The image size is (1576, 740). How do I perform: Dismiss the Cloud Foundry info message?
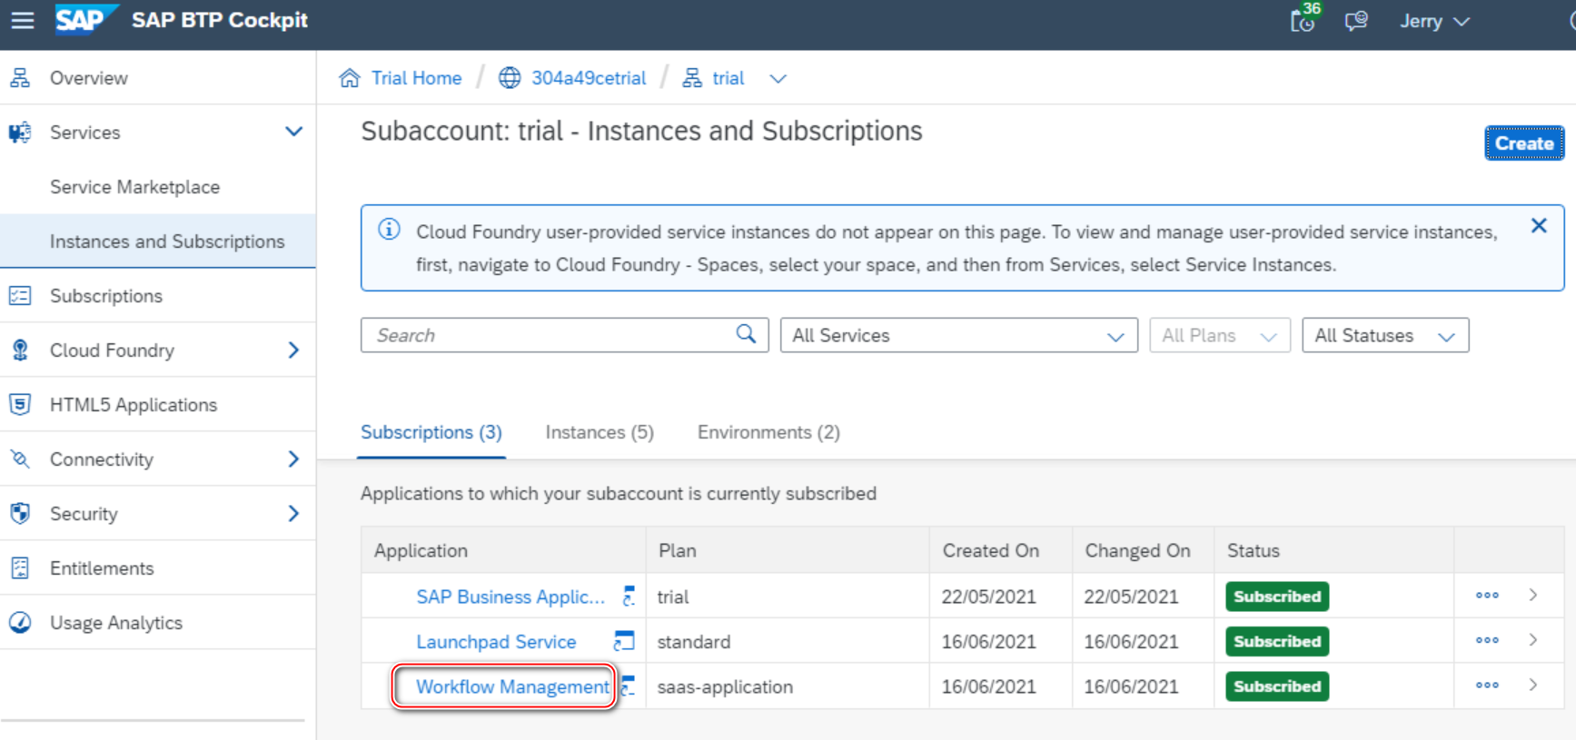click(1539, 226)
